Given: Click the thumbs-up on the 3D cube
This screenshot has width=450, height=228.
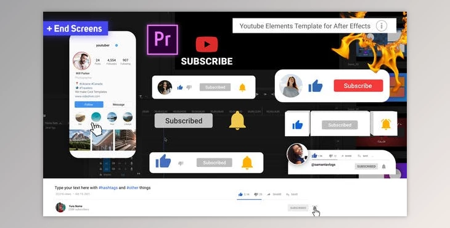Looking at the screenshot, I should pyautogui.click(x=297, y=124).
